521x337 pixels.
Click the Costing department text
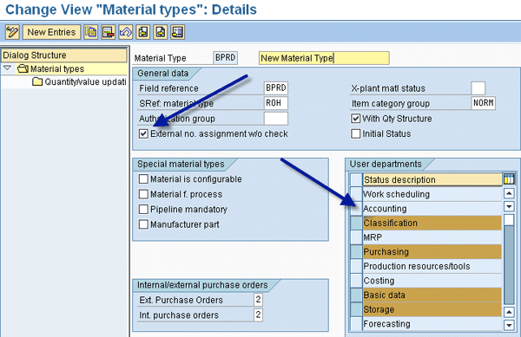[379, 281]
